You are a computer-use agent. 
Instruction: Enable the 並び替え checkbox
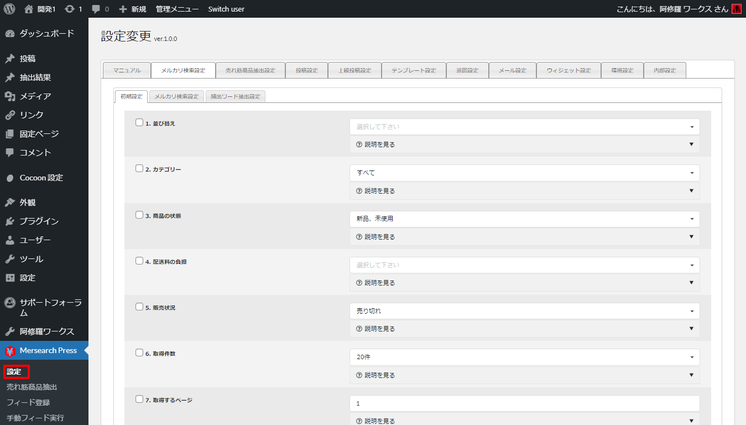[139, 123]
